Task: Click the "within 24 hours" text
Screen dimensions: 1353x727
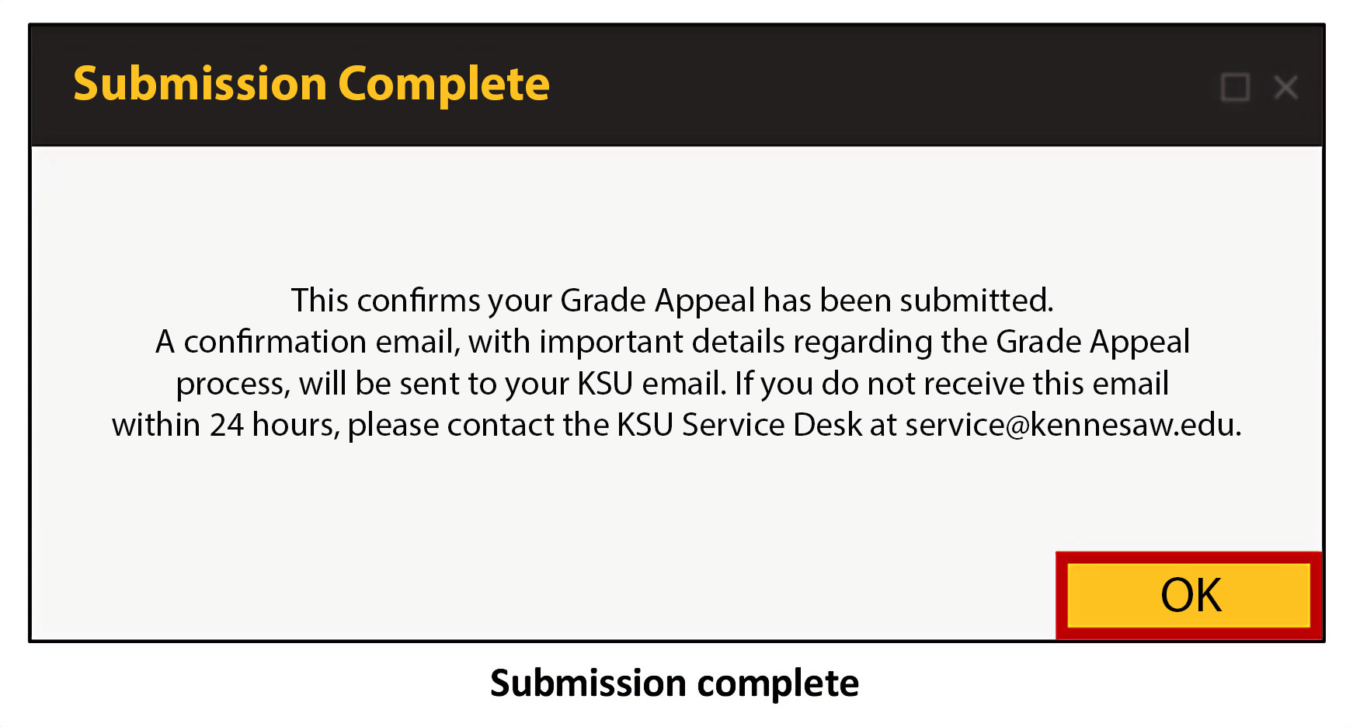Action: pos(224,425)
